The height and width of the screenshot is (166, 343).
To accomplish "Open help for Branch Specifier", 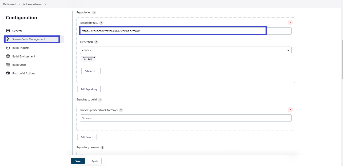I will (x=121, y=110).
